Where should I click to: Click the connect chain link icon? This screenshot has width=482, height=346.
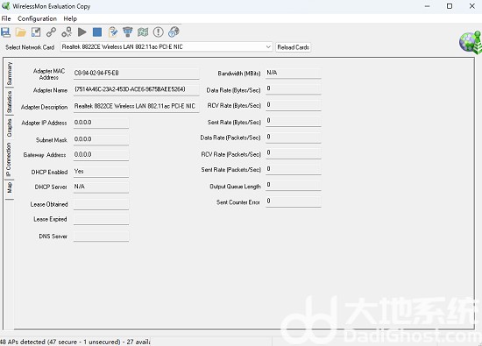coord(51,32)
